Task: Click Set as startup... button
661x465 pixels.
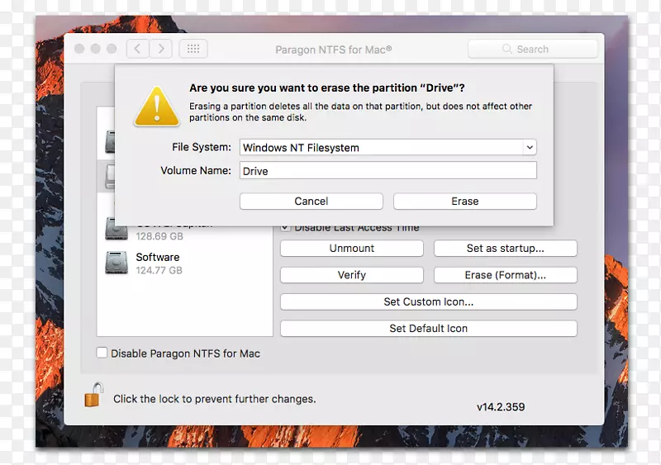Action: click(x=506, y=249)
